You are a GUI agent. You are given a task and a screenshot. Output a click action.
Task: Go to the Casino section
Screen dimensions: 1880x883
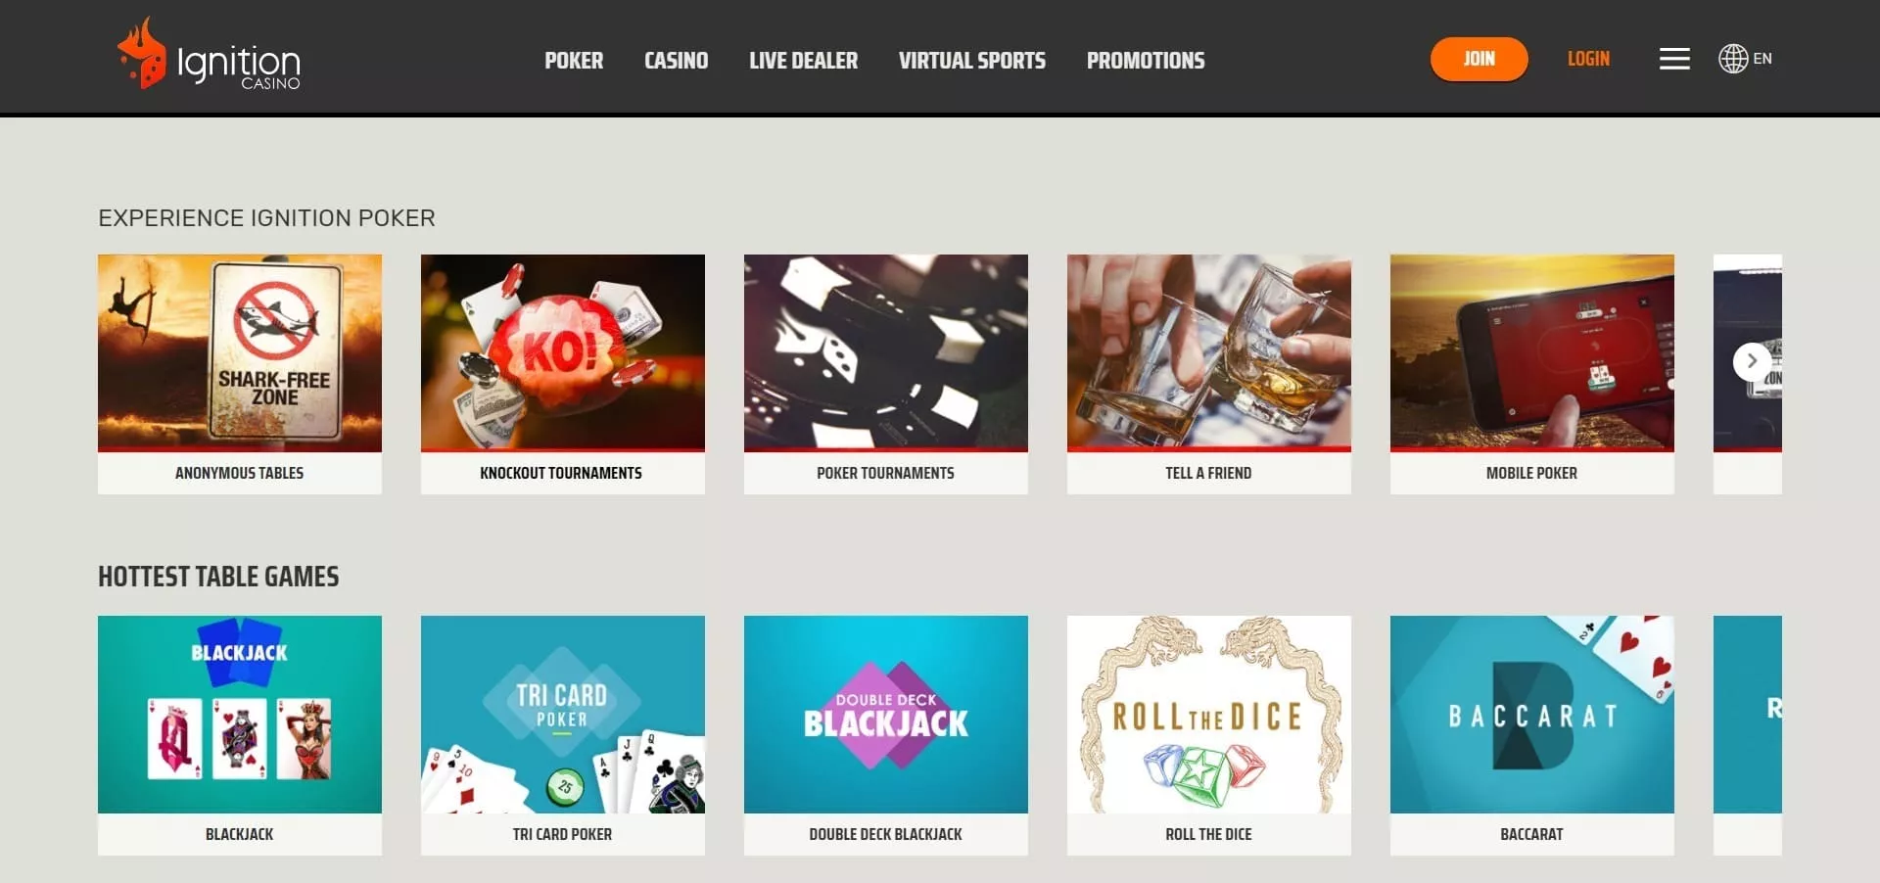(676, 61)
